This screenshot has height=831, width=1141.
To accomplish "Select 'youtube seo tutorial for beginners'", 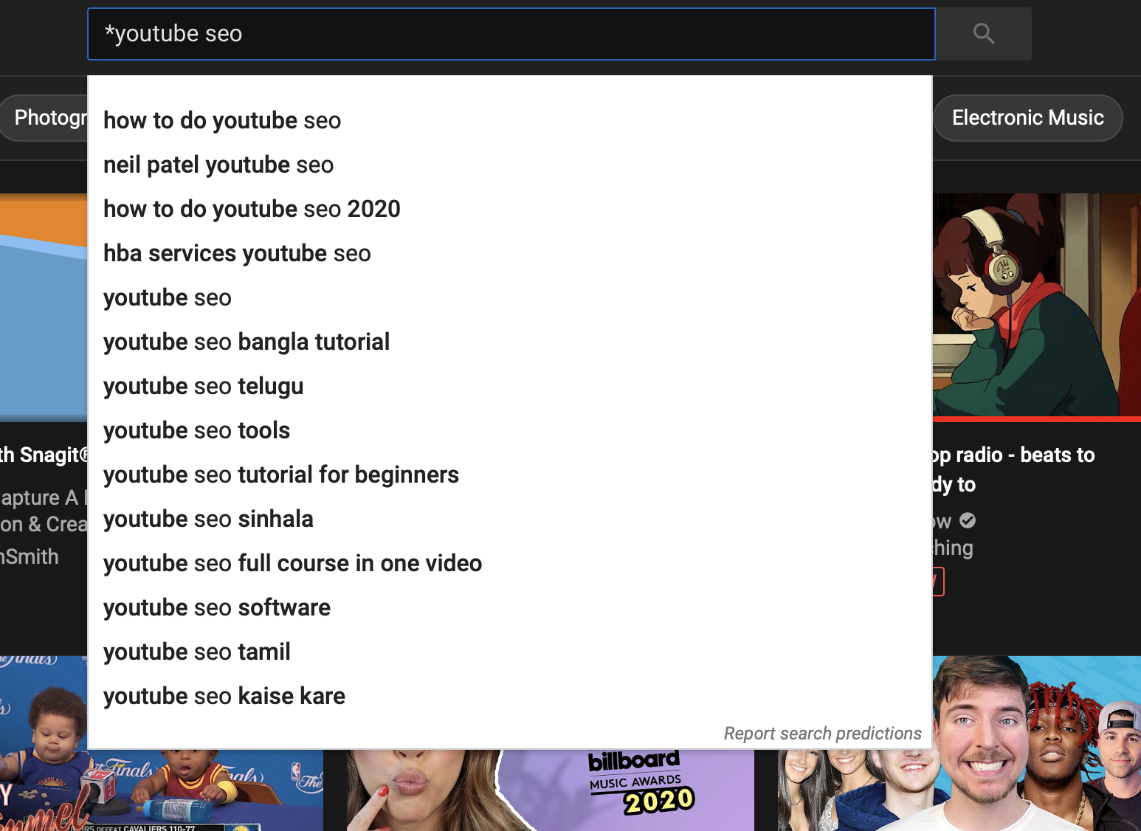I will tap(510, 475).
